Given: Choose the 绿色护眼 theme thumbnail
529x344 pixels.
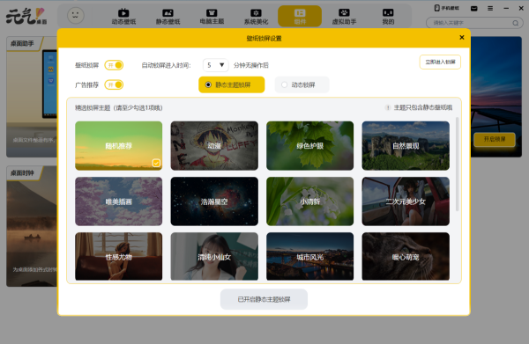Looking at the screenshot, I should click(310, 146).
